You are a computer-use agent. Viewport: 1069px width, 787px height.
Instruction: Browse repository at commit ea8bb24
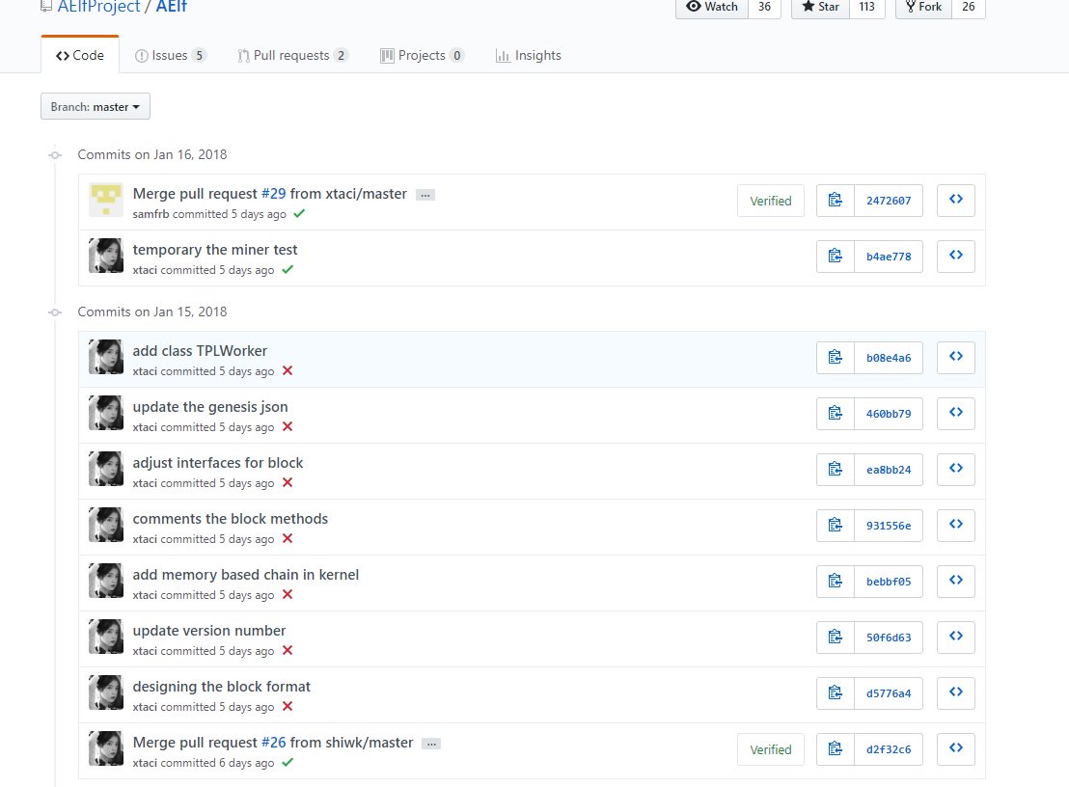(x=956, y=470)
